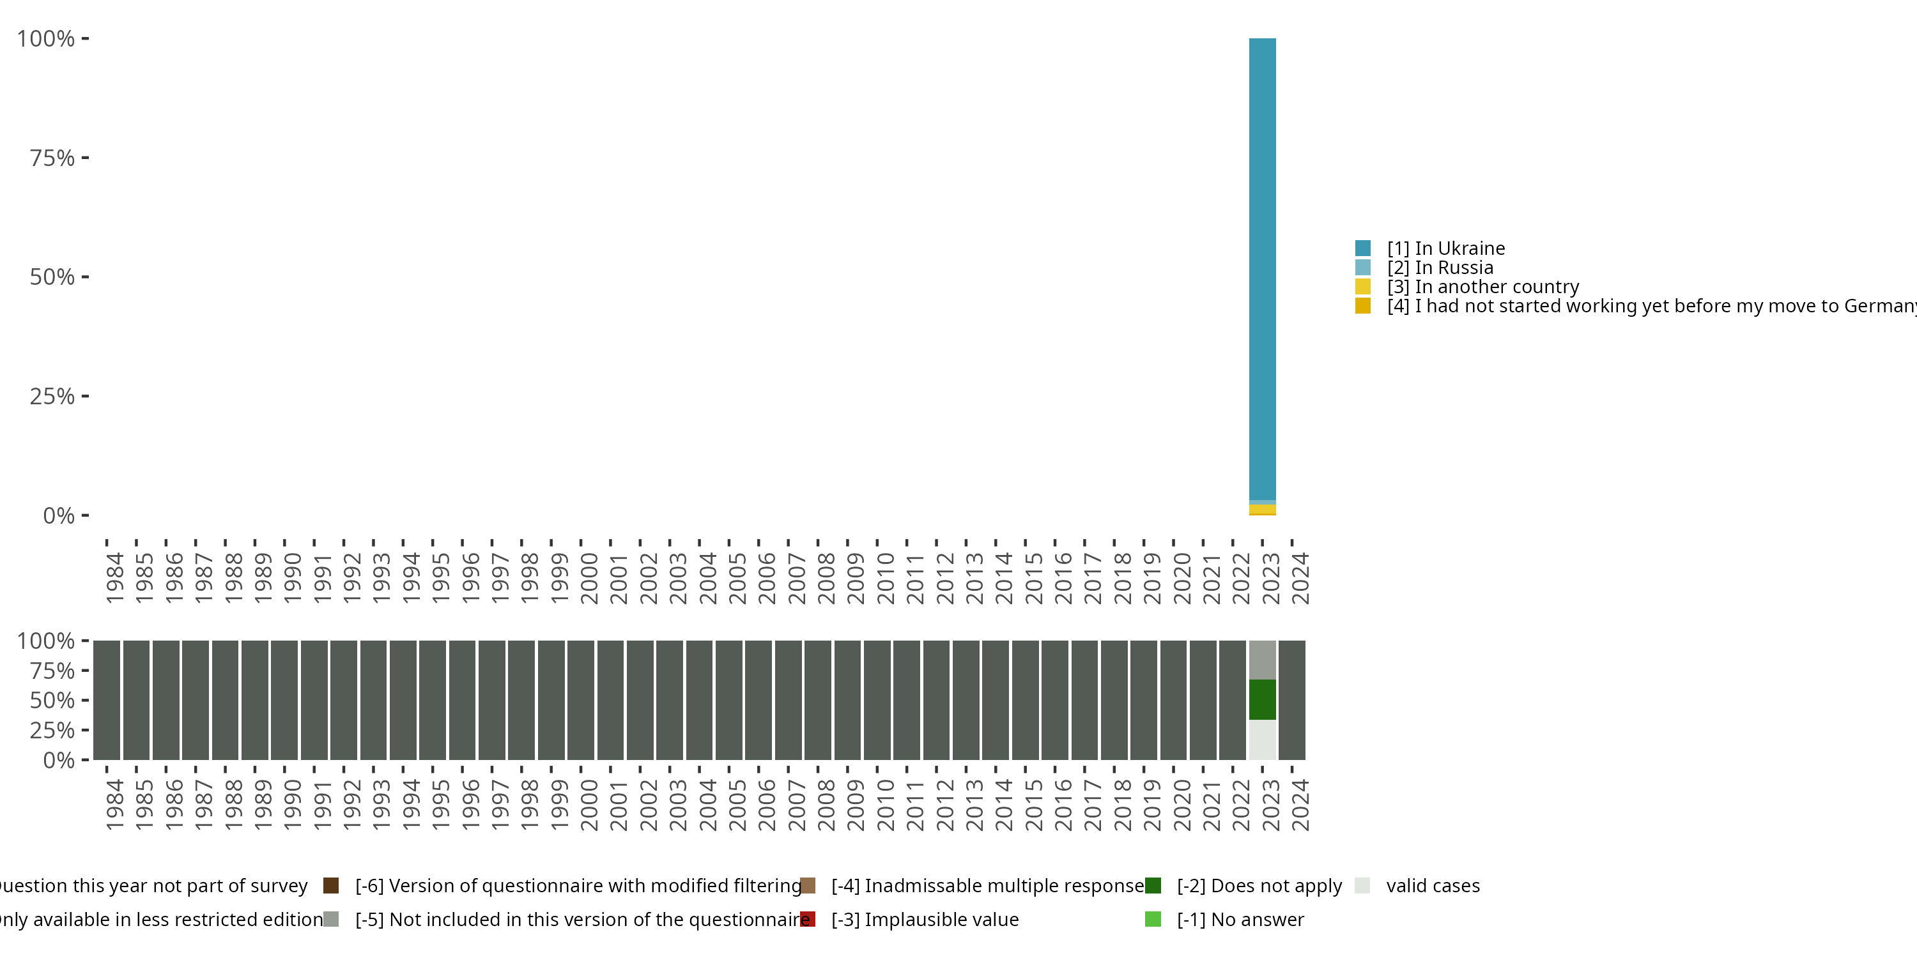This screenshot has height=958, width=1917.
Task: Click the Implausible value red swatch
Action: coord(808,919)
